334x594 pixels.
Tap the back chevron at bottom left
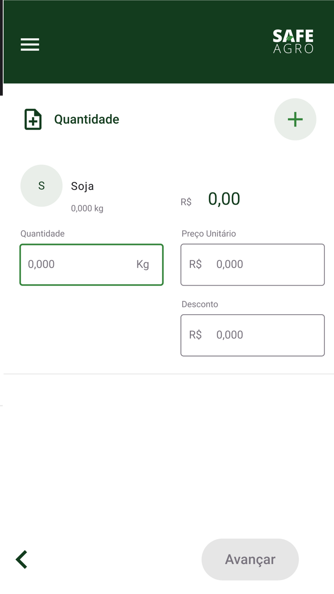(21, 559)
